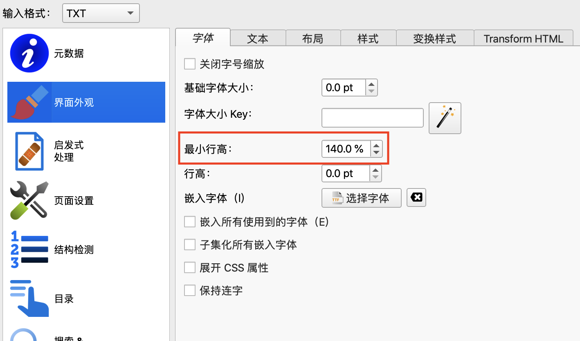Image resolution: width=580 pixels, height=341 pixels.
Task: Select the 界面外观 paintbrush icon
Action: [29, 102]
